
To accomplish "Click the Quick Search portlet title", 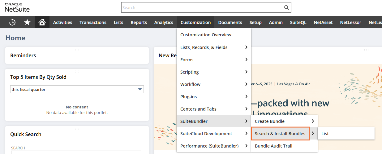I will (x=26, y=134).
